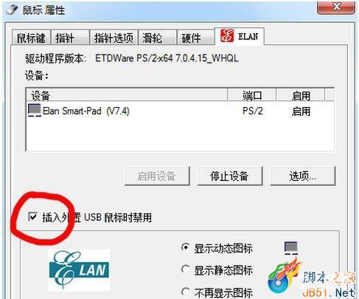The width and height of the screenshot is (359, 299).
Task: Open the 指针选项 tab
Action: pos(114,38)
